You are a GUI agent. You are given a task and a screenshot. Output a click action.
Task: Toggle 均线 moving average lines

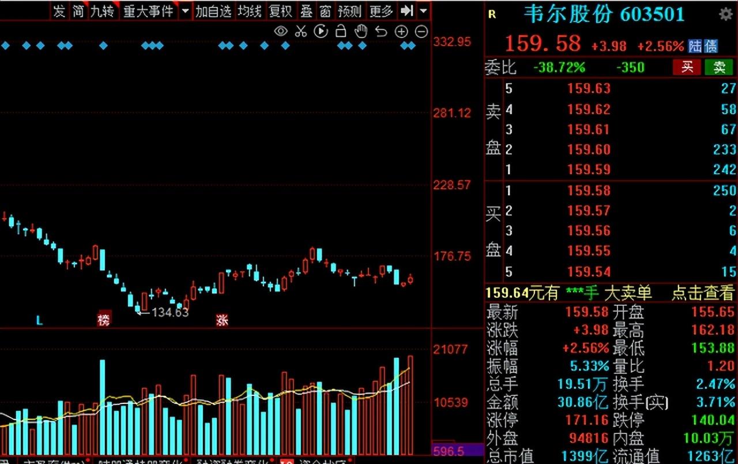click(250, 10)
